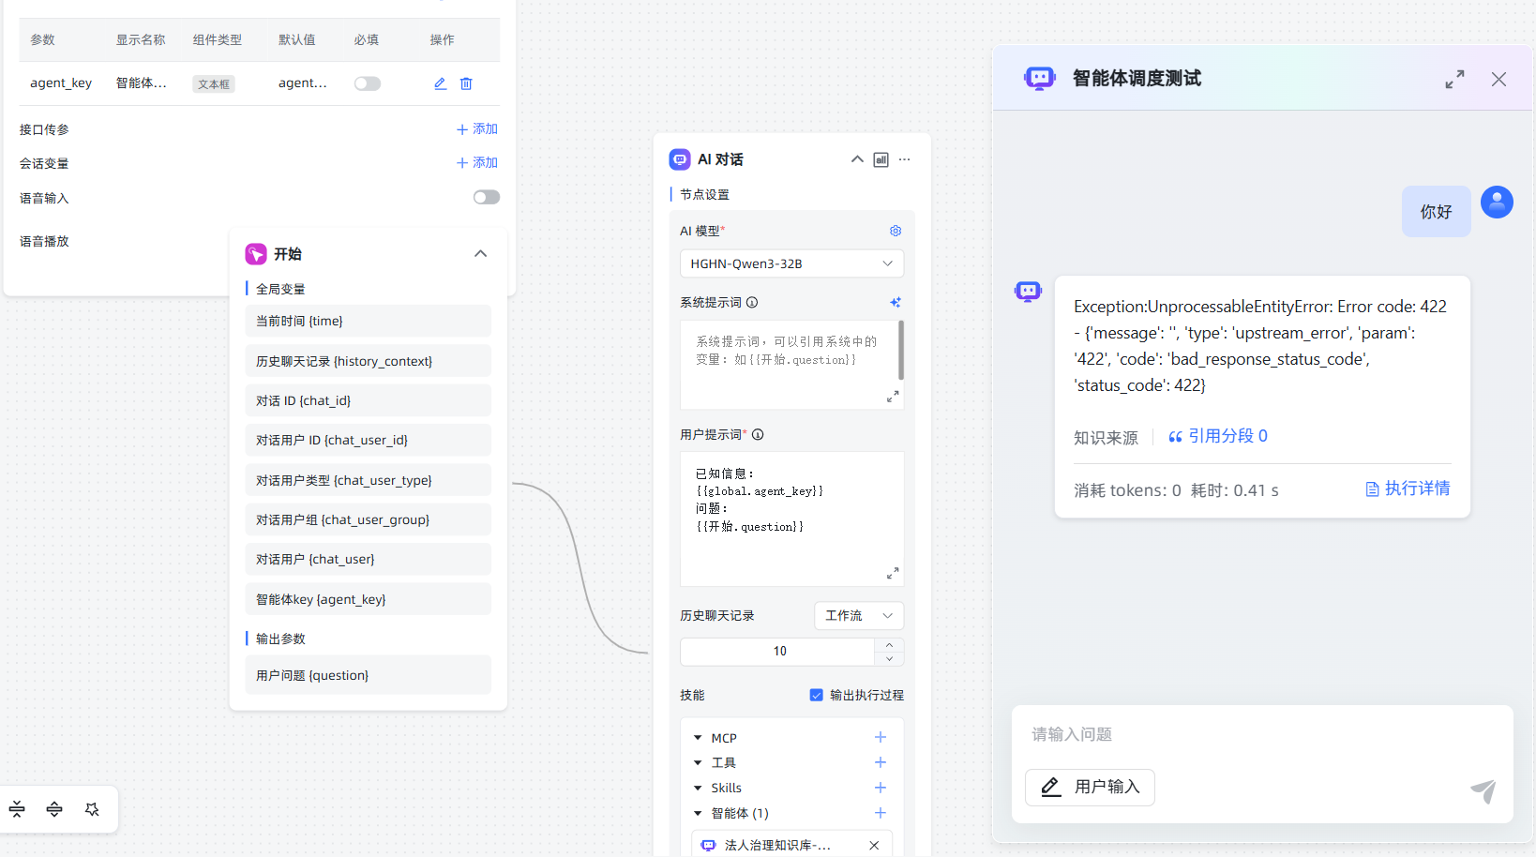Open the AI 对话 node more options menu
This screenshot has width=1536, height=857.
coord(904,159)
